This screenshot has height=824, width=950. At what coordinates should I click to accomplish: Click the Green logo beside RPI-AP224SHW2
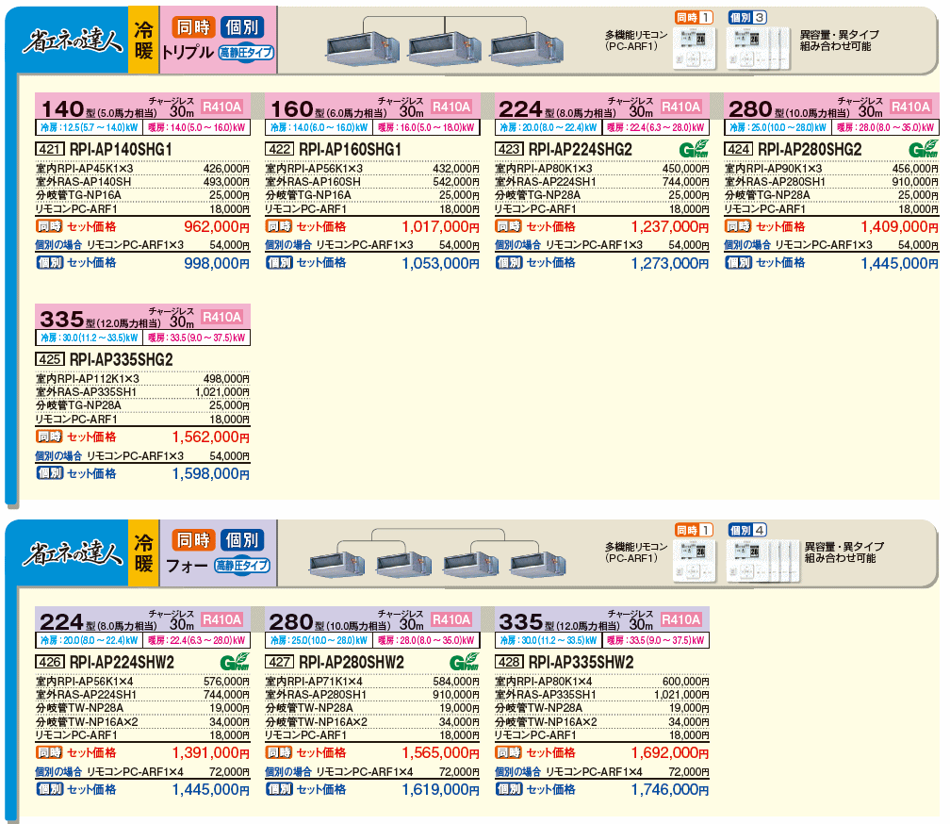(235, 662)
